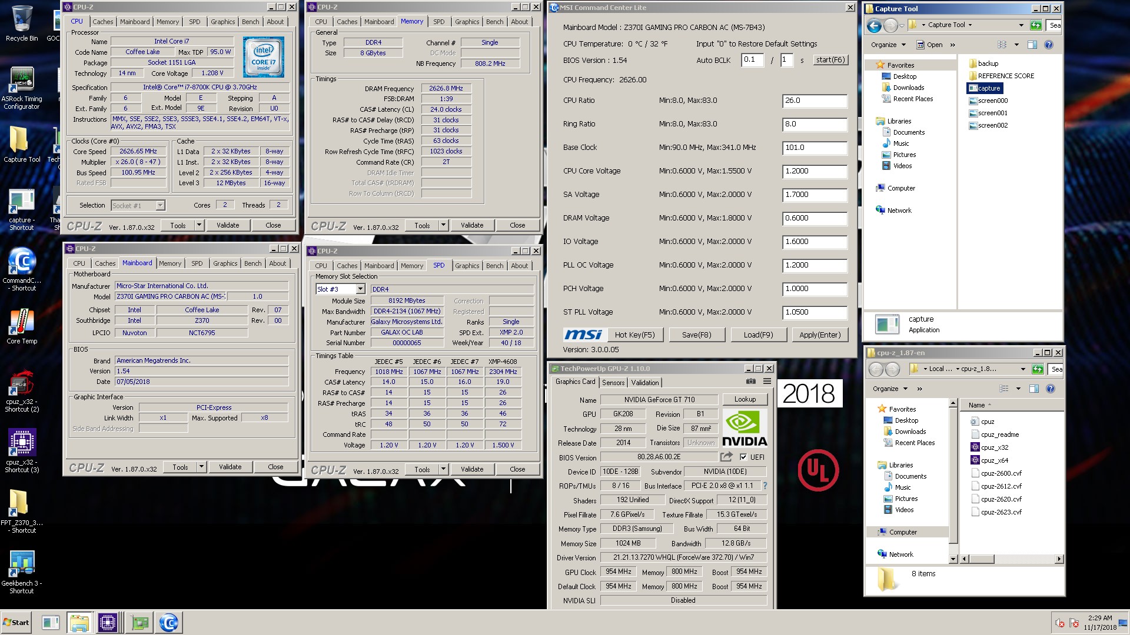
Task: Open ASRock Timing Configurator desktop icon
Action: point(22,88)
